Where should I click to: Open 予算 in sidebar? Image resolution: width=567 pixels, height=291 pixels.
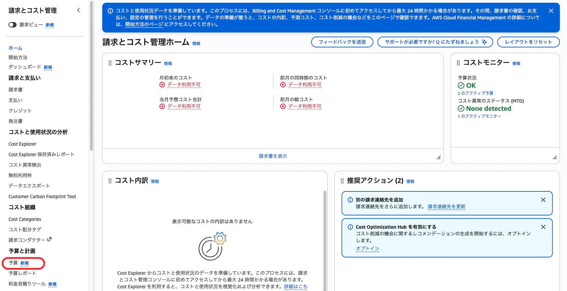(x=13, y=263)
